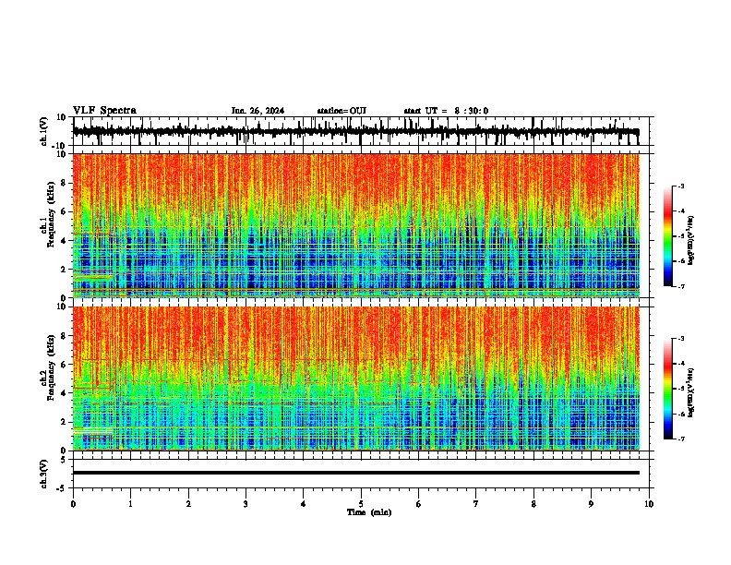Click time axis tick label '9'
This screenshot has height=565, width=731.
(x=591, y=504)
